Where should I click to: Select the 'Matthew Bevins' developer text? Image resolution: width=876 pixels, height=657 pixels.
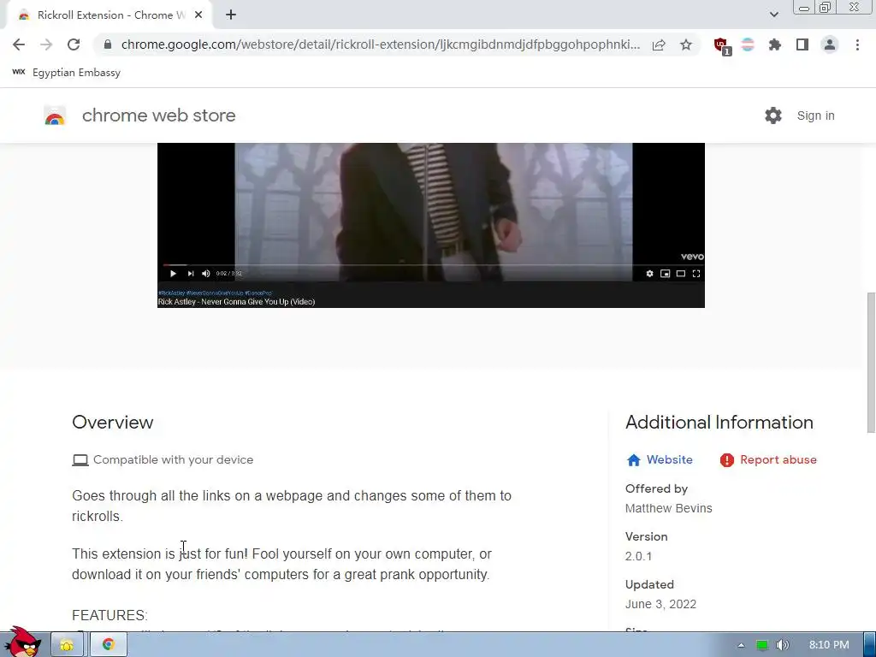coord(669,508)
